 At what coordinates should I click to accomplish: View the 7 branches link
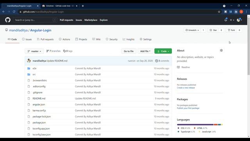(54, 51)
